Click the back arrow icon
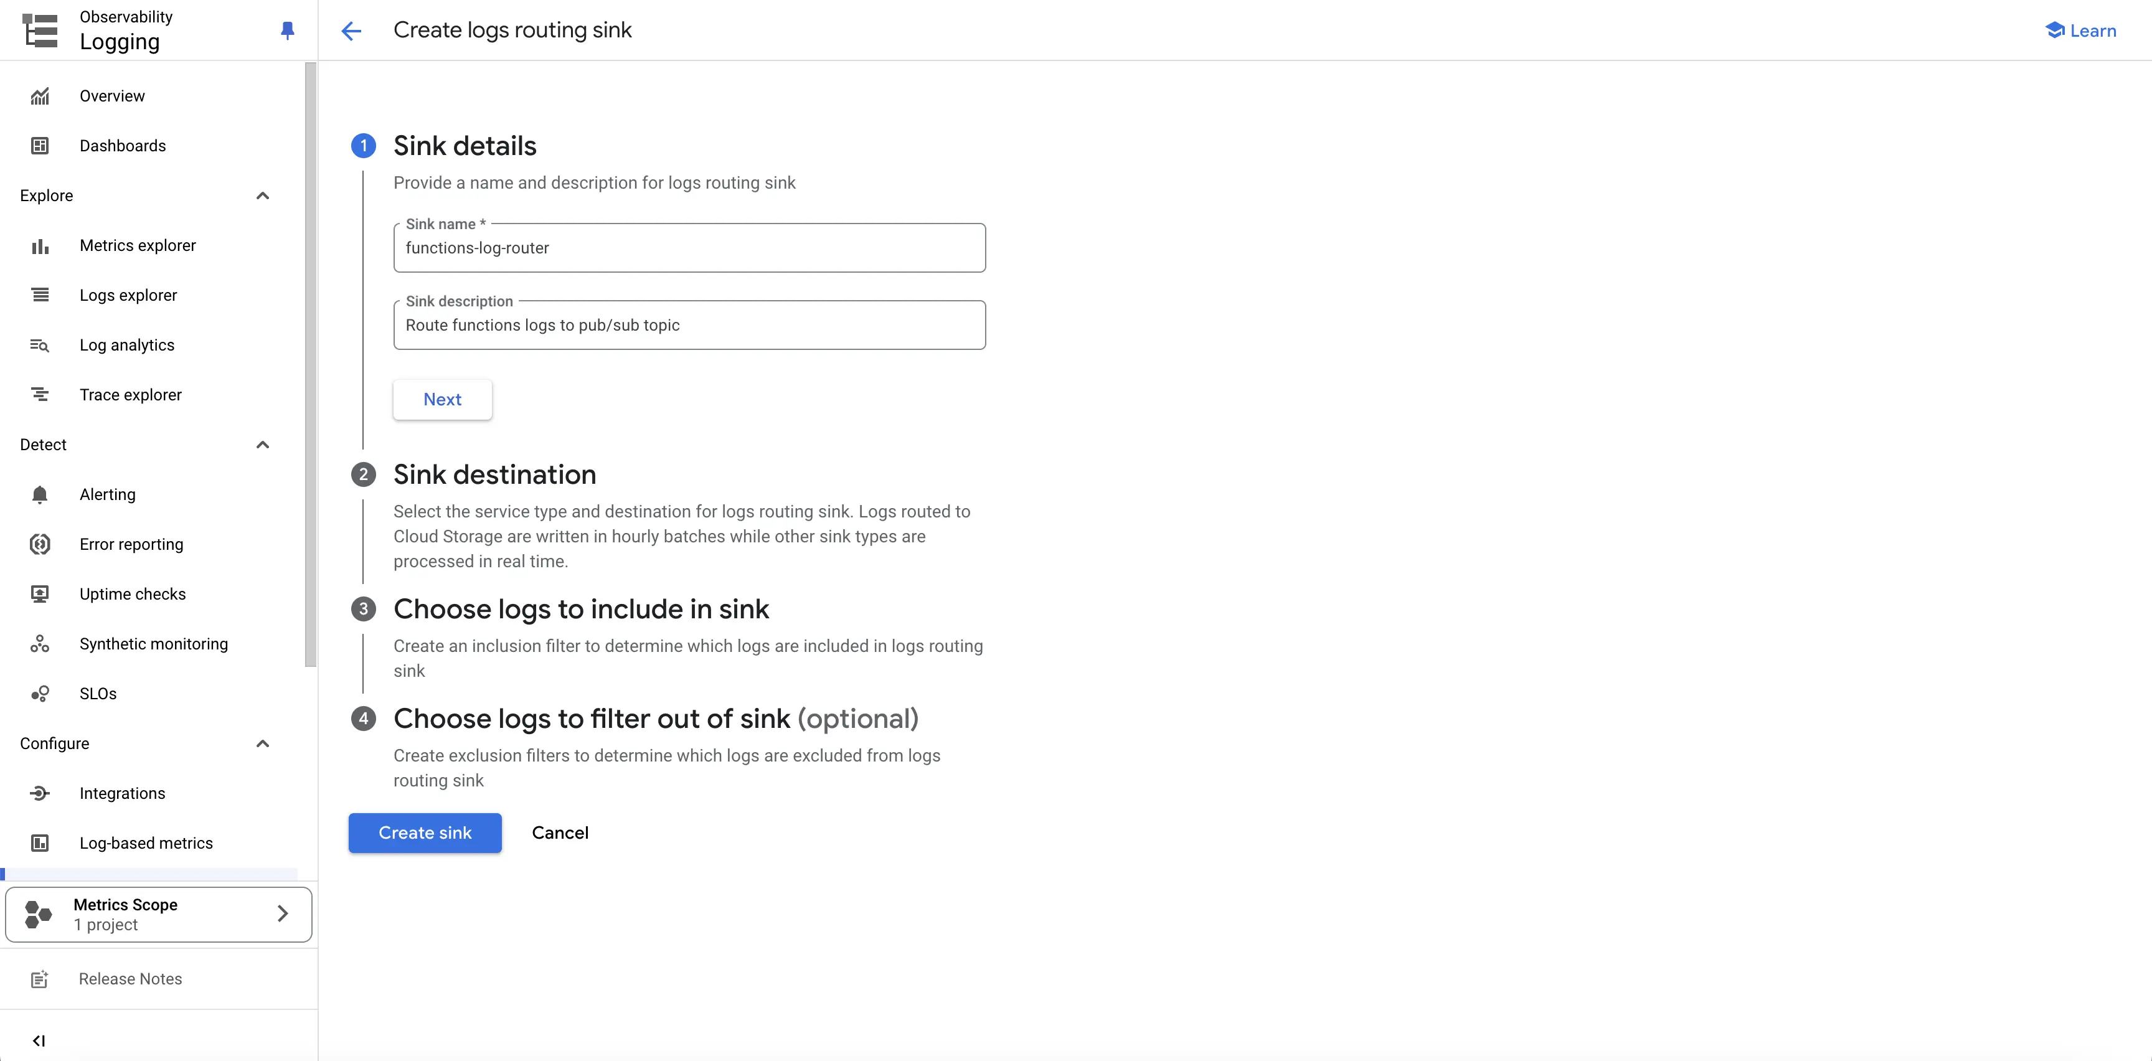This screenshot has width=2152, height=1061. click(x=352, y=32)
